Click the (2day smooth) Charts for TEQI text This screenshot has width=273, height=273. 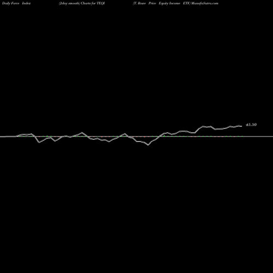point(82,3)
